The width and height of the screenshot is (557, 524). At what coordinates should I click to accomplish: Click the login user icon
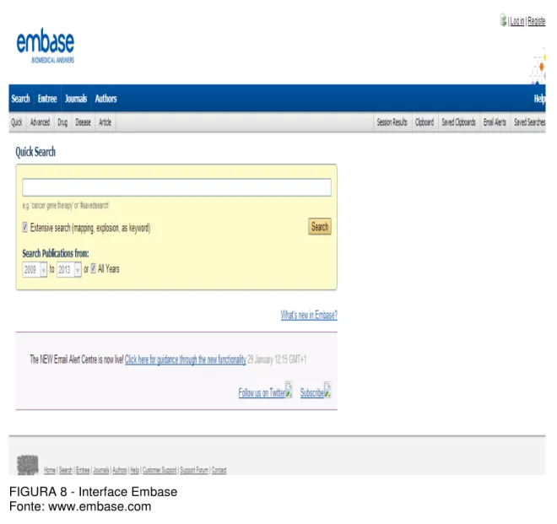click(503, 20)
